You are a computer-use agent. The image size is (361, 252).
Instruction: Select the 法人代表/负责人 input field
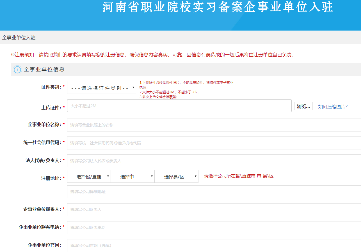point(213,161)
